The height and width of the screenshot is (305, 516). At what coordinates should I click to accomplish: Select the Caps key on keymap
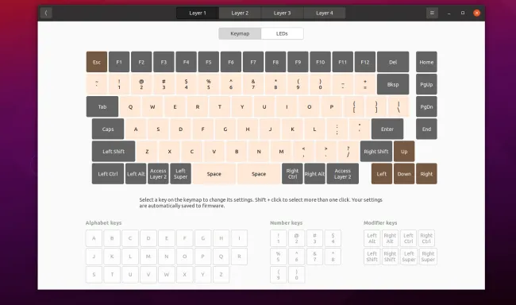(108, 129)
